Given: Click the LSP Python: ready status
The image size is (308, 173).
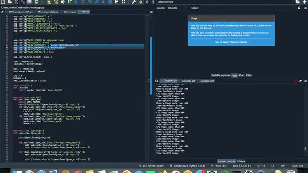Looking at the screenshot, I should click(151, 166).
